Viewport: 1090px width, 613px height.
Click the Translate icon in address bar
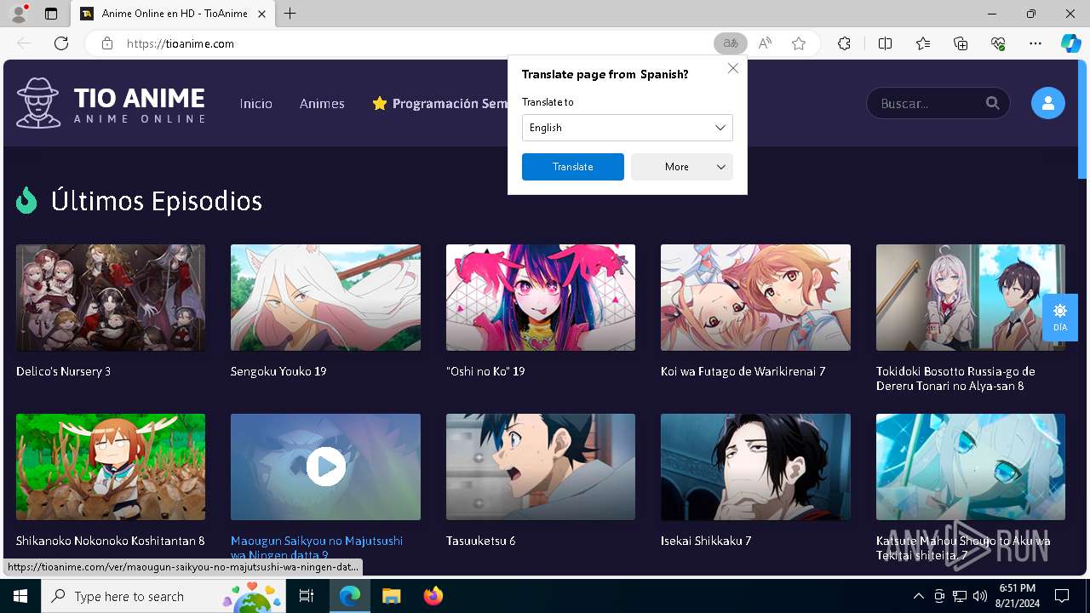(730, 43)
